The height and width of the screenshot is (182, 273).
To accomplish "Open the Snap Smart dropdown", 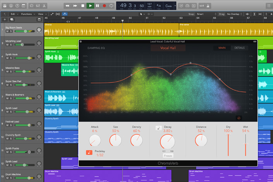I will [206, 14].
